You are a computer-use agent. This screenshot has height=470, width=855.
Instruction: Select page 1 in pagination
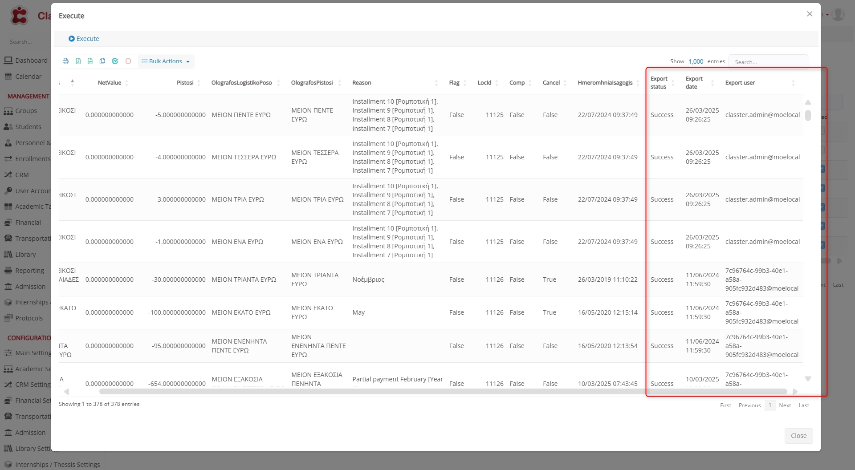coord(770,405)
